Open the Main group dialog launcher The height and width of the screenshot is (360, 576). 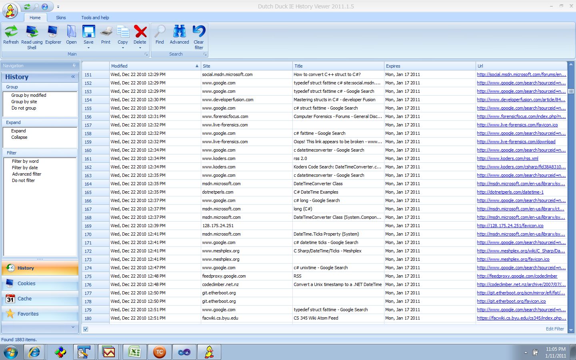coord(146,54)
